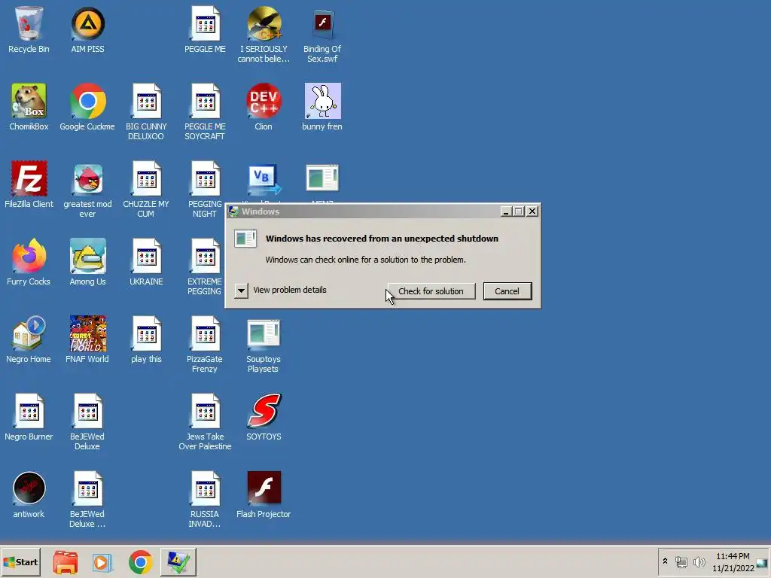Viewport: 771px width, 578px height.
Task: Click the AIMP orange triangle desktop icon
Action: 87,29
